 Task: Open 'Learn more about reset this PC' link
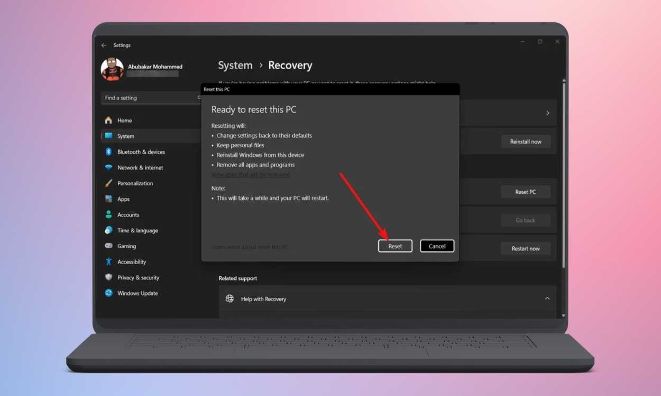250,247
